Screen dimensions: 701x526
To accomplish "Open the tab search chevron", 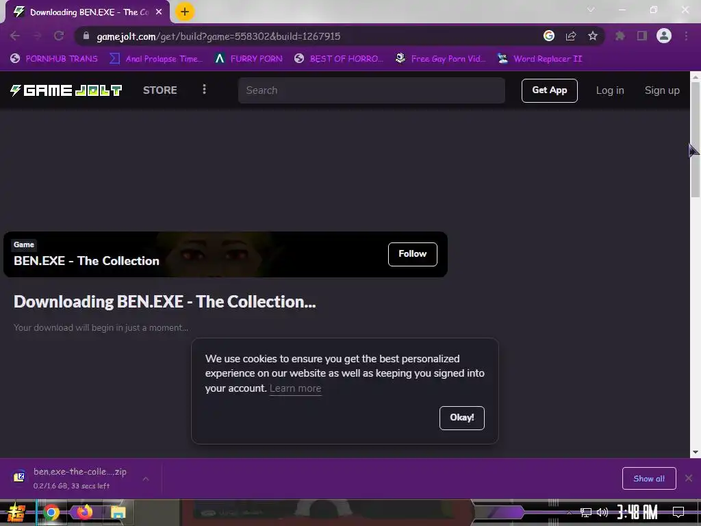I will coord(591,10).
